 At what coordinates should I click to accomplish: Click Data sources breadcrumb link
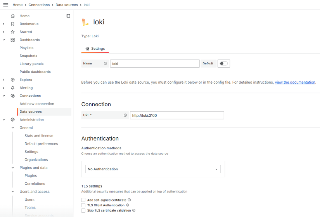click(x=67, y=5)
